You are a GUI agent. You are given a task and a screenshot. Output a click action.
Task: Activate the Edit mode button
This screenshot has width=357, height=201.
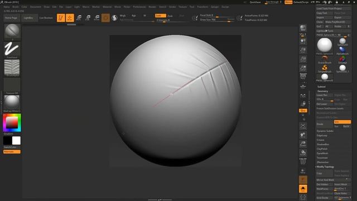click(61, 18)
